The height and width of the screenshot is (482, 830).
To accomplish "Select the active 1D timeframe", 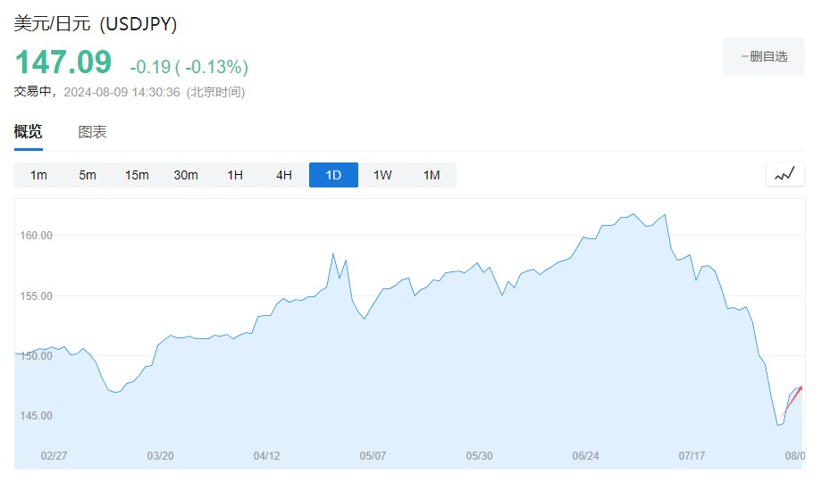I will point(333,175).
